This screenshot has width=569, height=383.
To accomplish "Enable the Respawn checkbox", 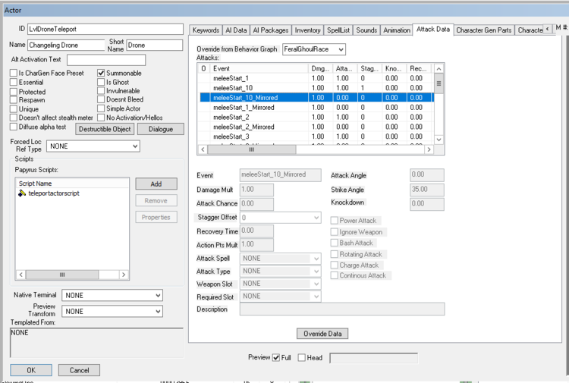I will tap(14, 100).
